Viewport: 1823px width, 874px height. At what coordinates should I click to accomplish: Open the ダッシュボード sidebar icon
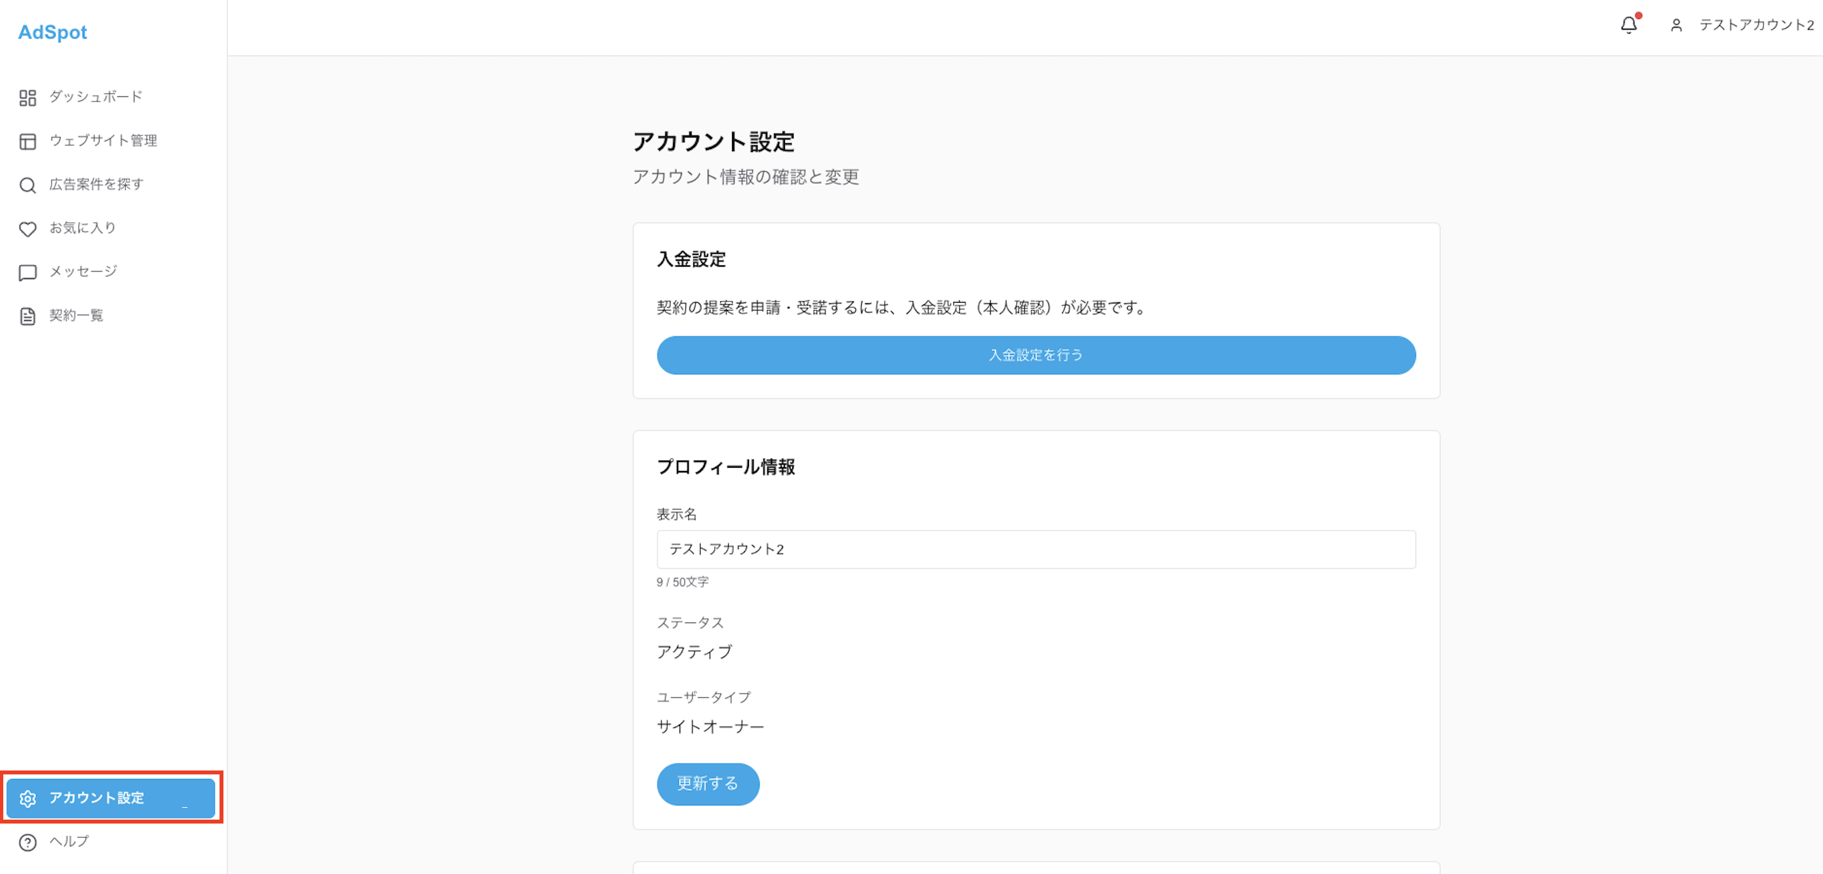[x=28, y=98]
